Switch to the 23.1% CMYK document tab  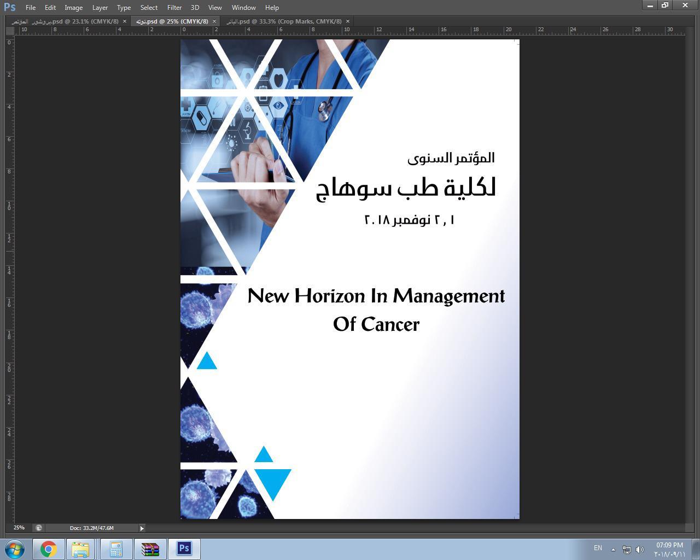(66, 21)
